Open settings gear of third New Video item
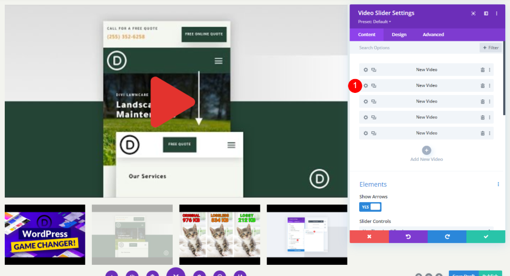510x276 pixels. (x=365, y=102)
